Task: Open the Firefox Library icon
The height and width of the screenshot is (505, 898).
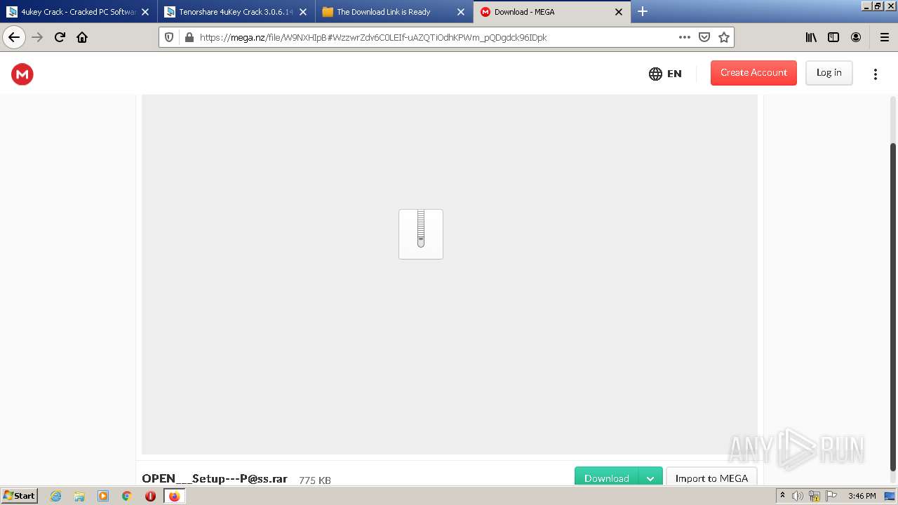Action: point(811,37)
